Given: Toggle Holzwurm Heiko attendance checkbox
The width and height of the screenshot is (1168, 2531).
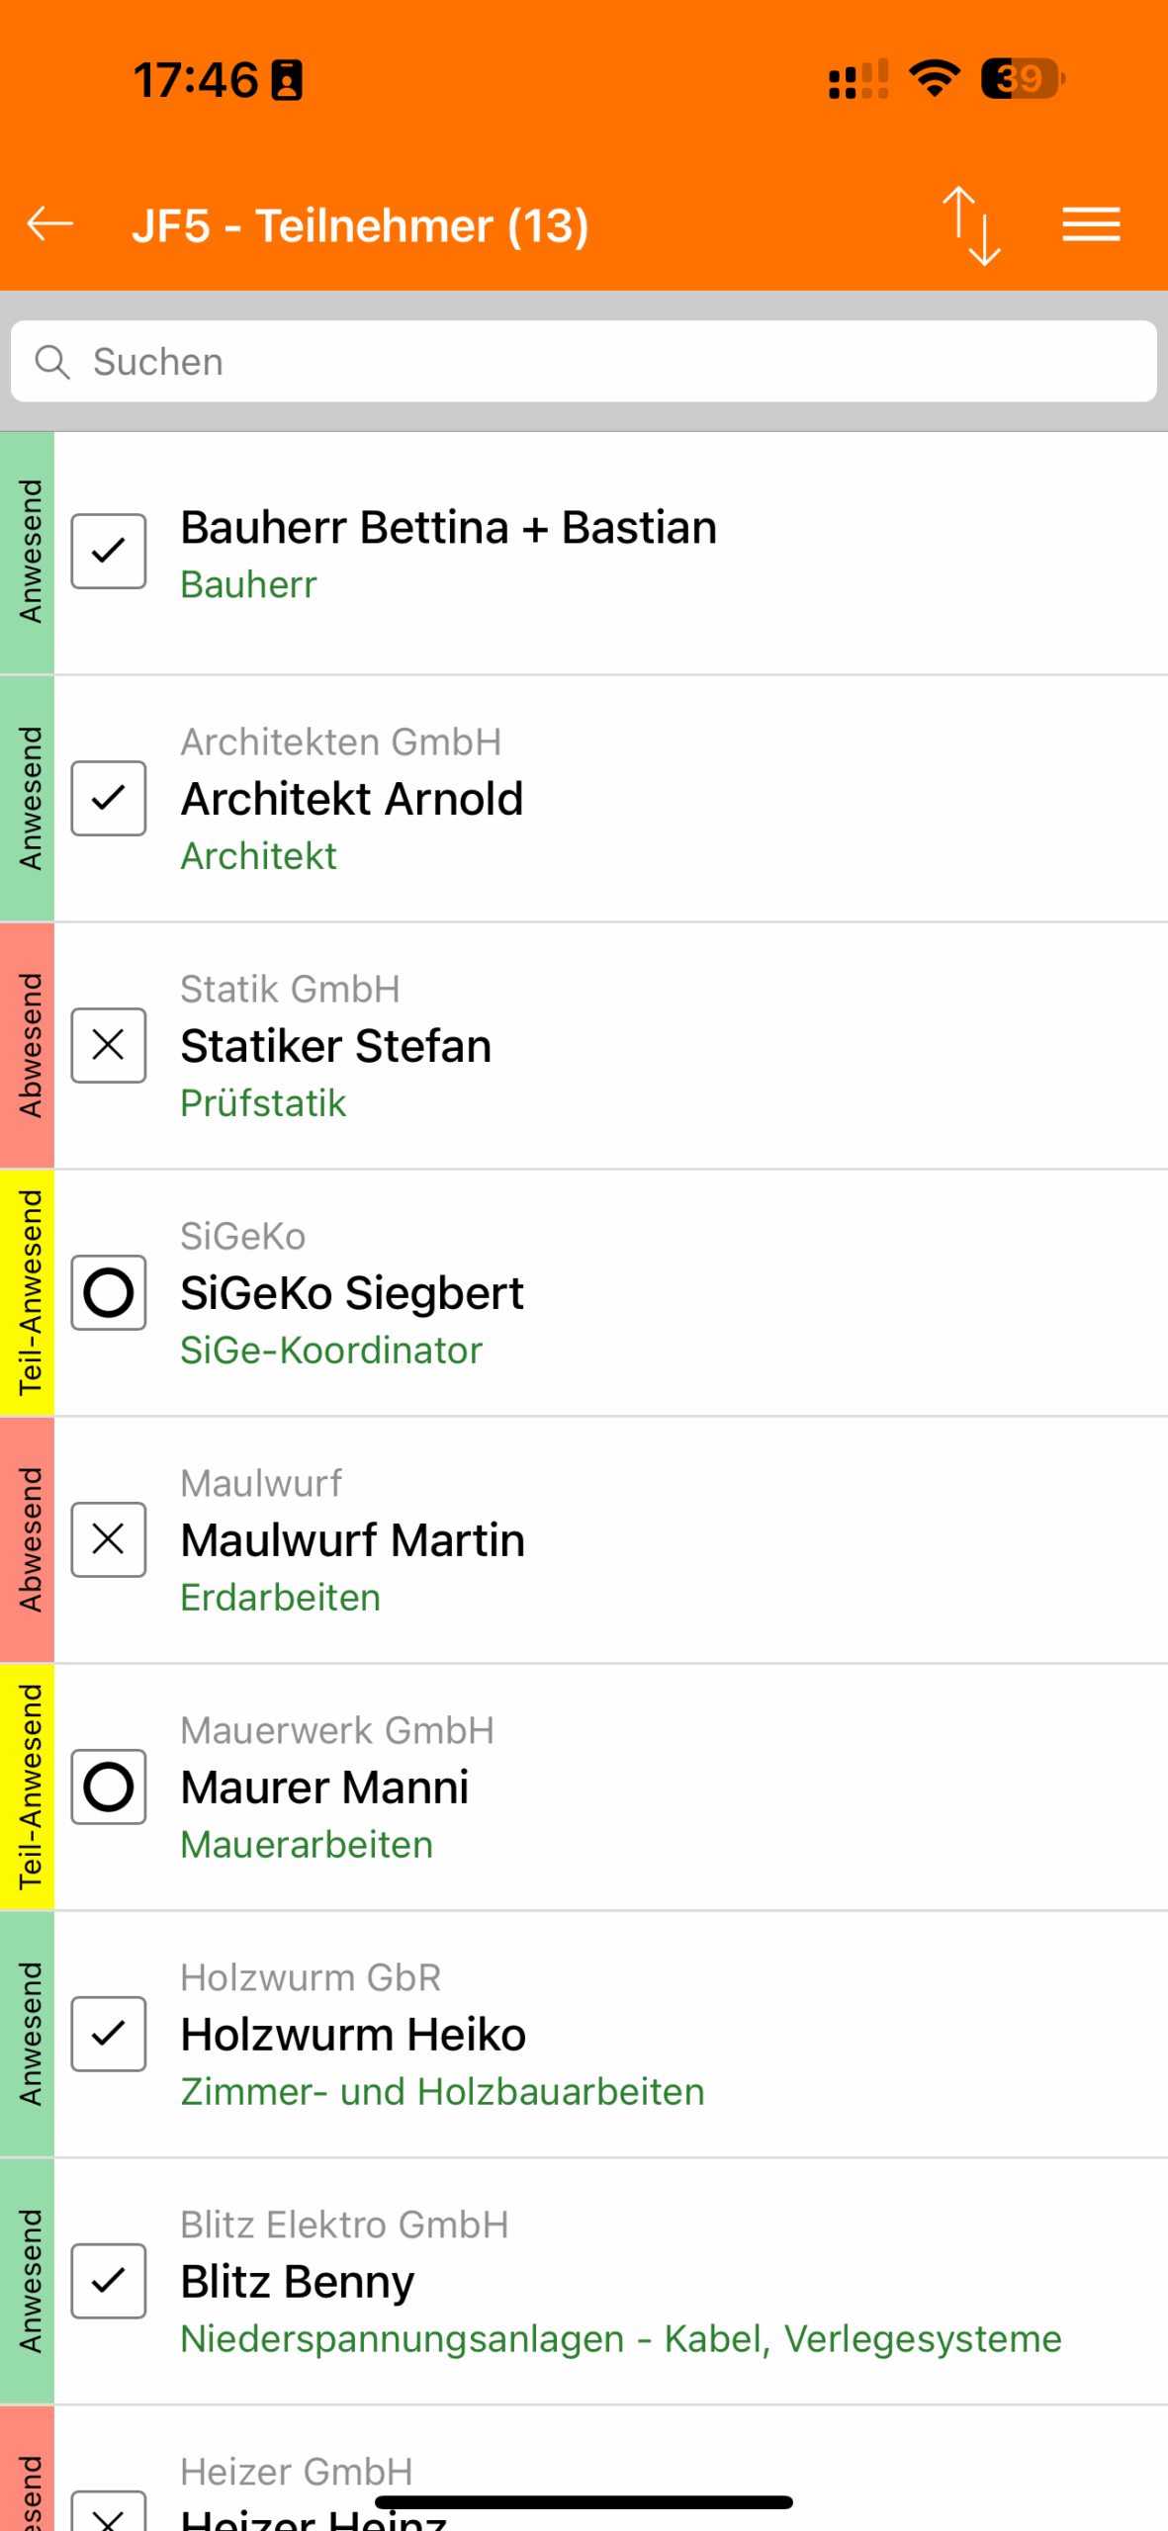Looking at the screenshot, I should 109,2034.
